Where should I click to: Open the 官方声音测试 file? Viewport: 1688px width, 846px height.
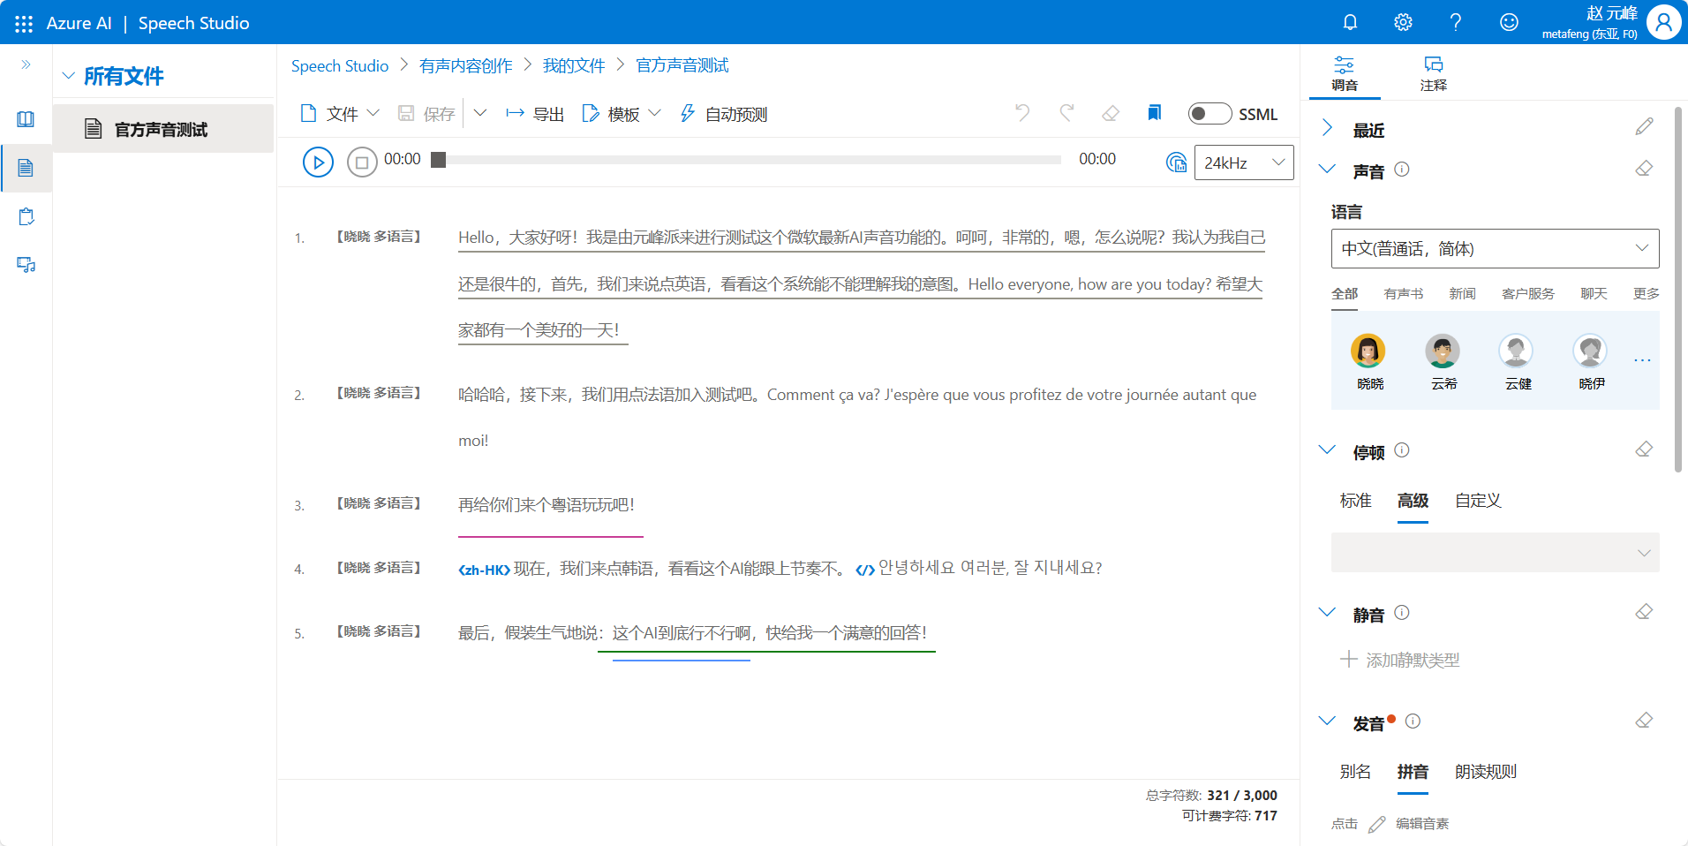163,129
